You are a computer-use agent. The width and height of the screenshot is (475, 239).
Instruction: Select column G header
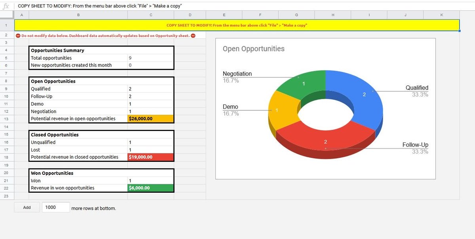[x=296, y=15]
